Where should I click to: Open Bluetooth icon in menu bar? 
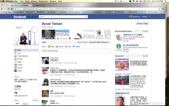127,1
